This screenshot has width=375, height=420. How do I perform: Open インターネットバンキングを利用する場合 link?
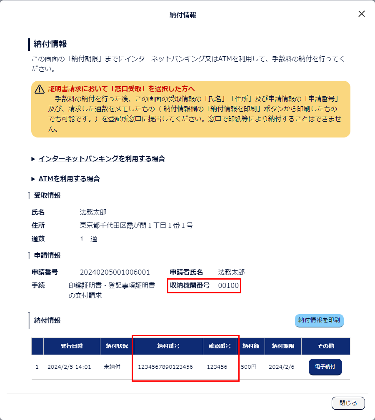(x=102, y=159)
